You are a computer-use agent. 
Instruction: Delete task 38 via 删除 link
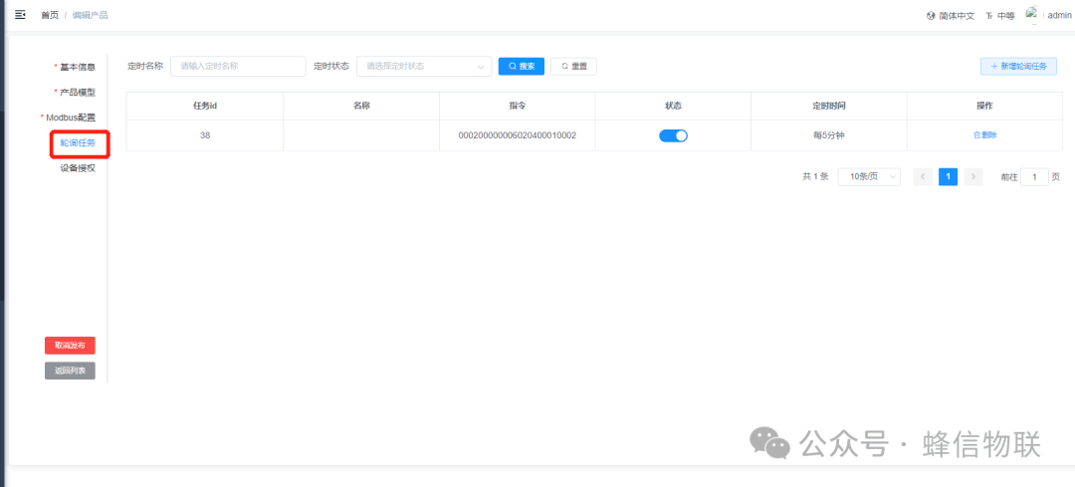tap(984, 135)
